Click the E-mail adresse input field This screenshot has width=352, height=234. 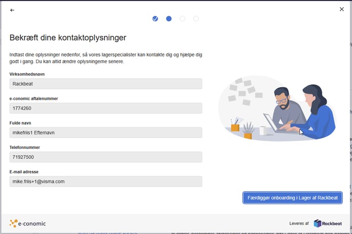(x=106, y=181)
